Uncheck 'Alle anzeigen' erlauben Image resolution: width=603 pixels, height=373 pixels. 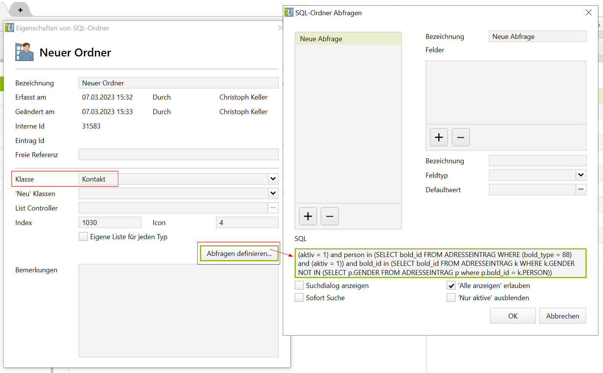(x=451, y=285)
